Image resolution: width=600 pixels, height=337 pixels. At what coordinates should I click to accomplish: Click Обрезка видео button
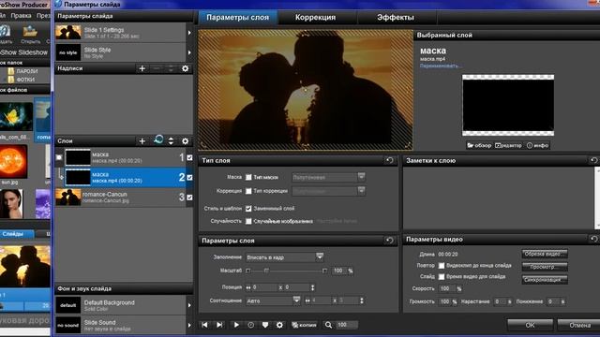coord(545,254)
